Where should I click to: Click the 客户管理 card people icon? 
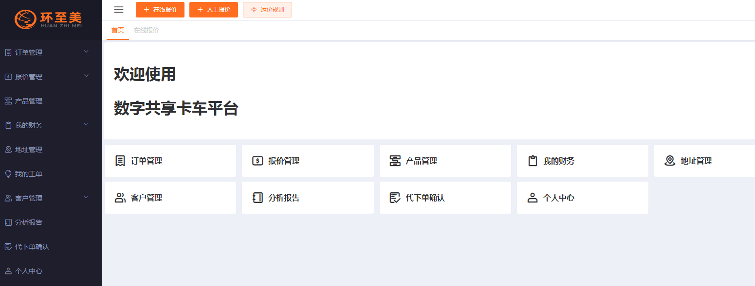(x=120, y=198)
